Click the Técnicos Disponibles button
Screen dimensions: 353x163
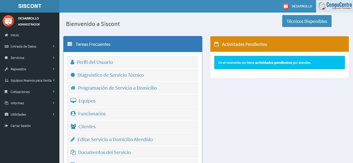(307, 21)
